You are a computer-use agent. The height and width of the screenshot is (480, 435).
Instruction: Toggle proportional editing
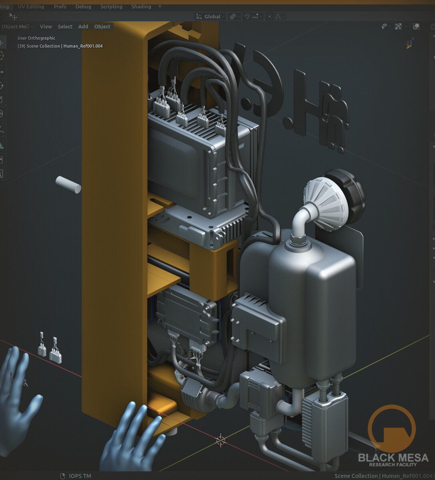[x=270, y=16]
